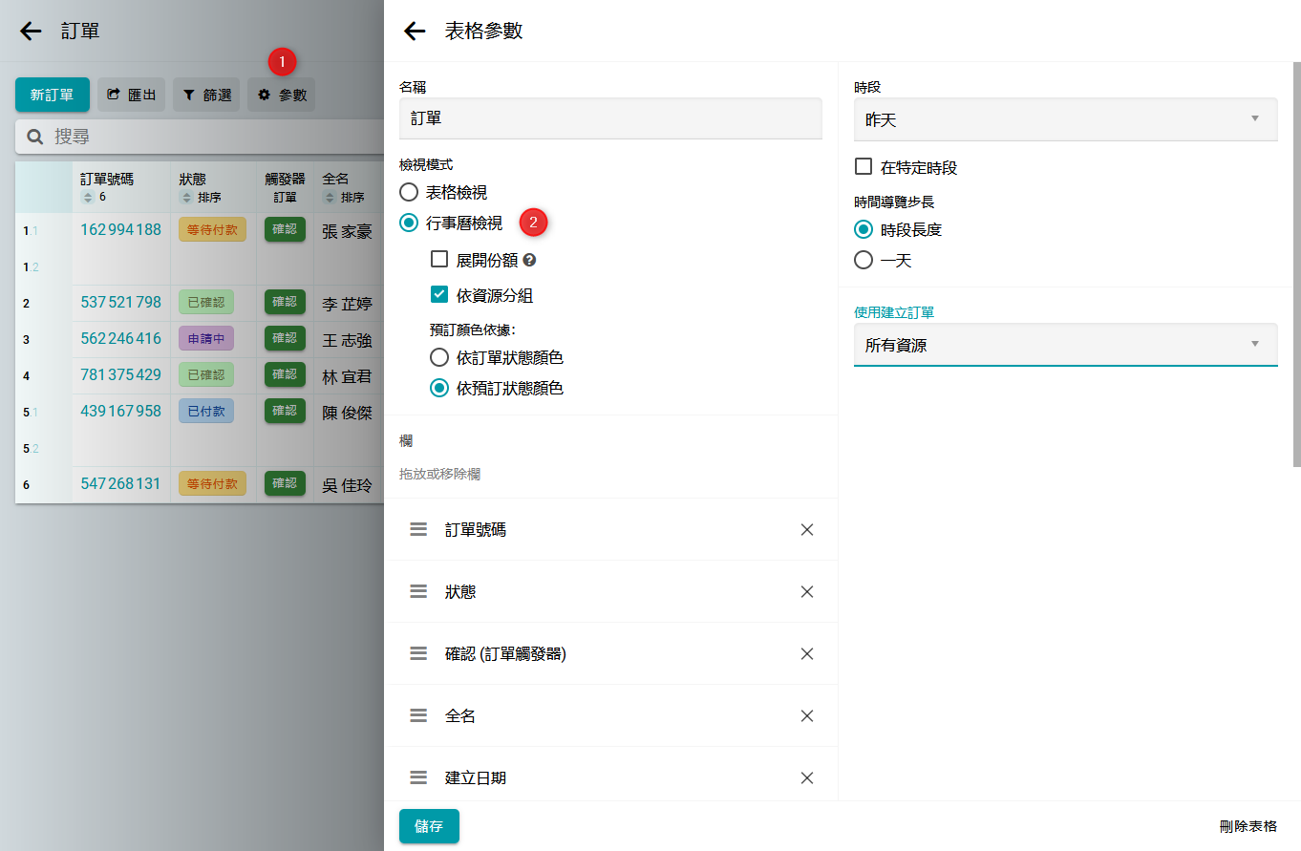Click the 名稱 text field
This screenshot has width=1301, height=851.
(609, 119)
